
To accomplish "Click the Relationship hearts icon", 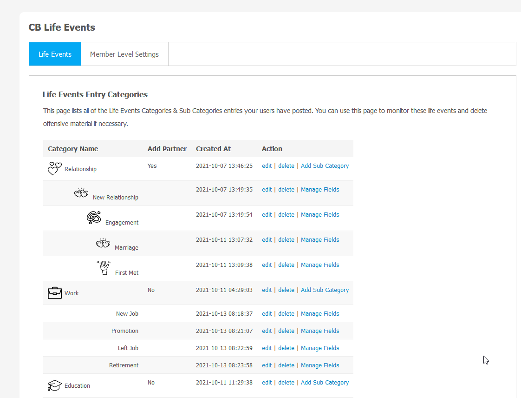I will (x=55, y=169).
